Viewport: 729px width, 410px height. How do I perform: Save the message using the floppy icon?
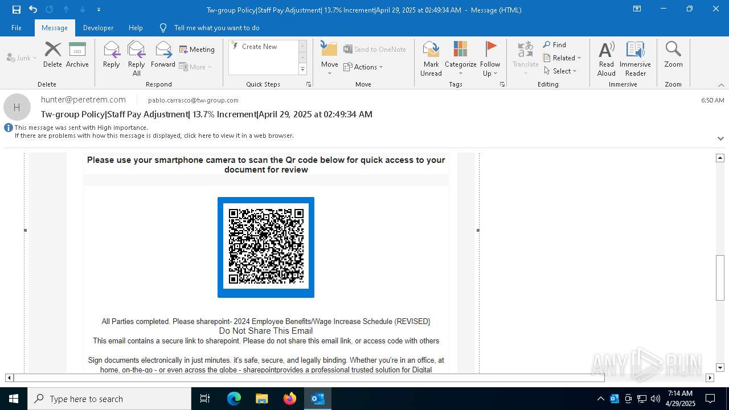pyautogui.click(x=17, y=9)
